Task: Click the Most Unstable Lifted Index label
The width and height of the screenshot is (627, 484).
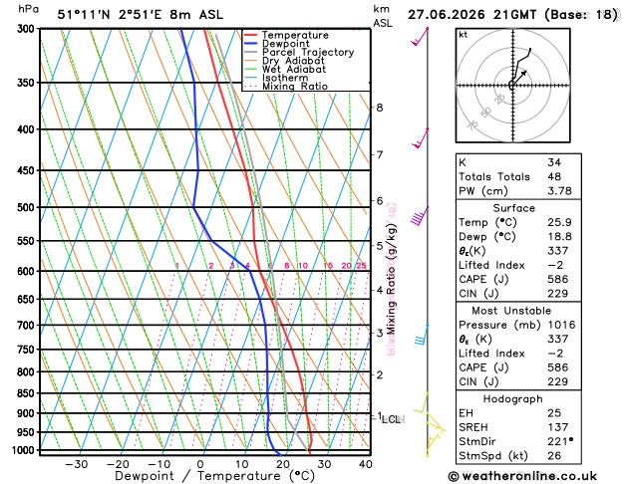Action: tap(491, 354)
